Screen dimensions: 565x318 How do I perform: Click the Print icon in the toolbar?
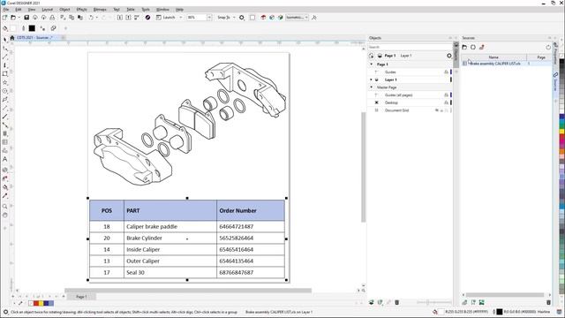52,18
